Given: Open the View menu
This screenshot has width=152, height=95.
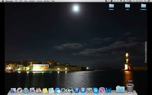Looking at the screenshot, I should 26,1.
